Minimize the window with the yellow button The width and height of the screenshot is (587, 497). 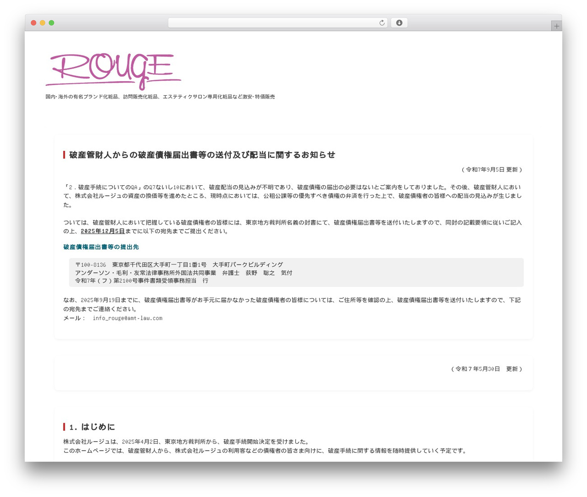pyautogui.click(x=43, y=23)
